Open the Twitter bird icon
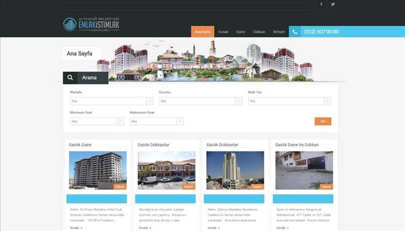The image size is (405, 231). [333, 4]
